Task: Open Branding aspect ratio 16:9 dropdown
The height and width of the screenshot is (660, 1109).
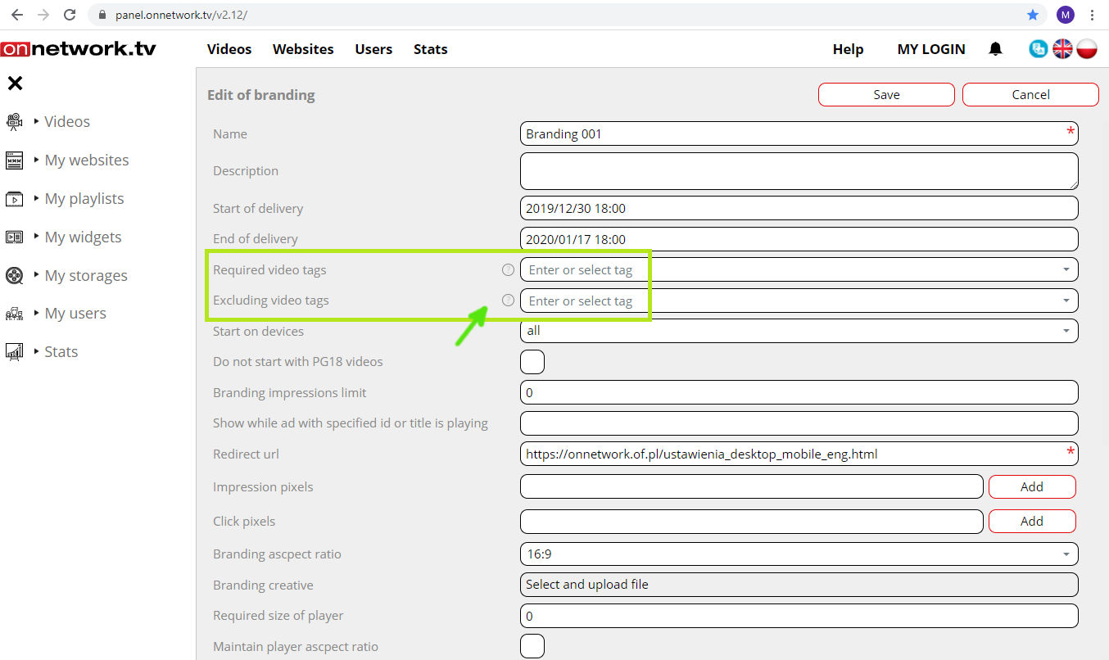Action: coord(799,554)
